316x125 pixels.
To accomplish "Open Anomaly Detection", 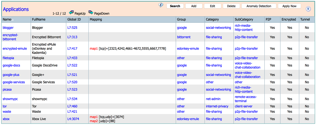I will coord(259,6).
